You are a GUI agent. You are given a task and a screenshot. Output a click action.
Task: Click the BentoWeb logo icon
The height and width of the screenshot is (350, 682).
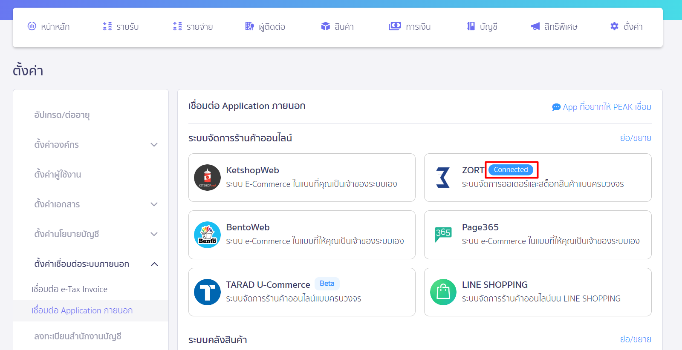207,235
